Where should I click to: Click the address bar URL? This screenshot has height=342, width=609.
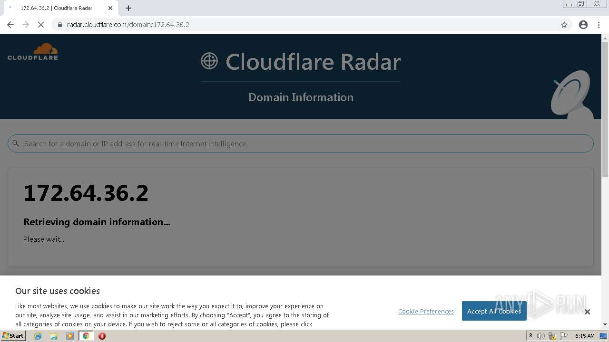point(128,25)
